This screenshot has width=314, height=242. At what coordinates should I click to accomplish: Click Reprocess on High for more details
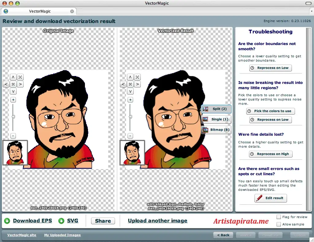point(270,154)
